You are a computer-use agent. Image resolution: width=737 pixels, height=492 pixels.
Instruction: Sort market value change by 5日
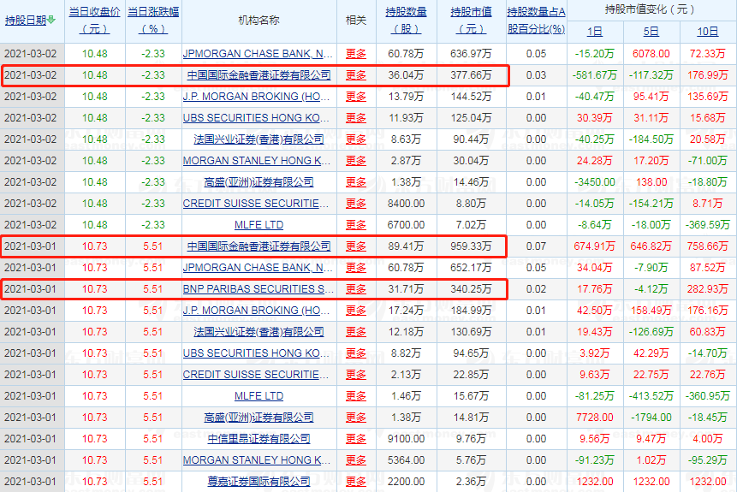[x=651, y=32]
